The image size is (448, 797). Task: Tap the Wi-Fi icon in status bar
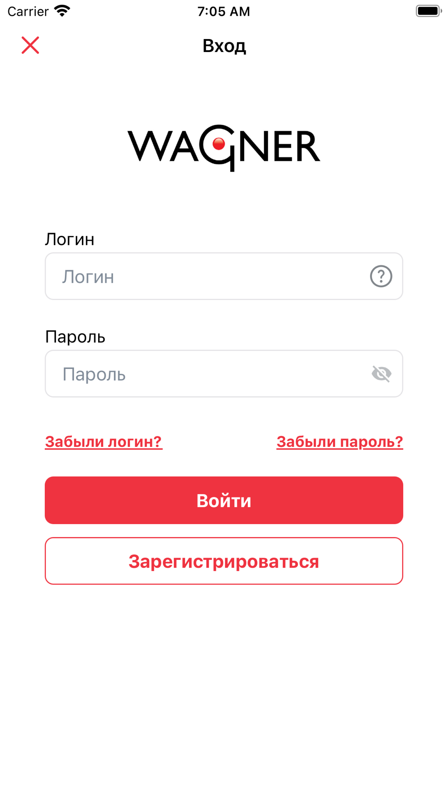(x=62, y=11)
